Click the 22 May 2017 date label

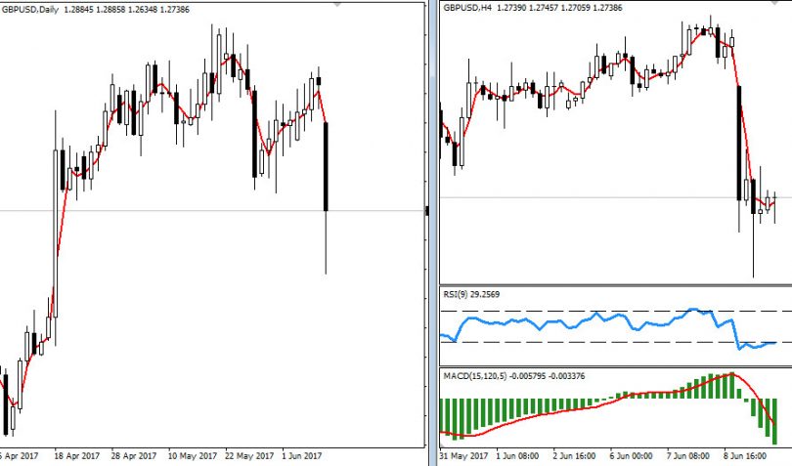point(249,456)
